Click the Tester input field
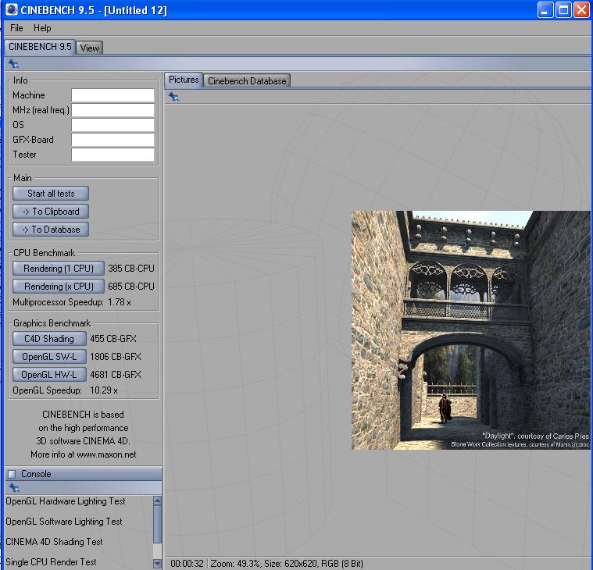593x570 pixels. point(113,155)
